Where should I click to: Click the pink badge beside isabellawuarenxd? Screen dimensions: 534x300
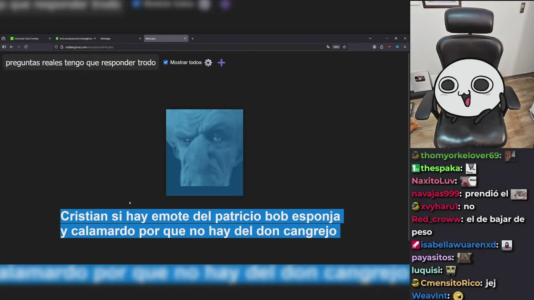click(x=416, y=245)
